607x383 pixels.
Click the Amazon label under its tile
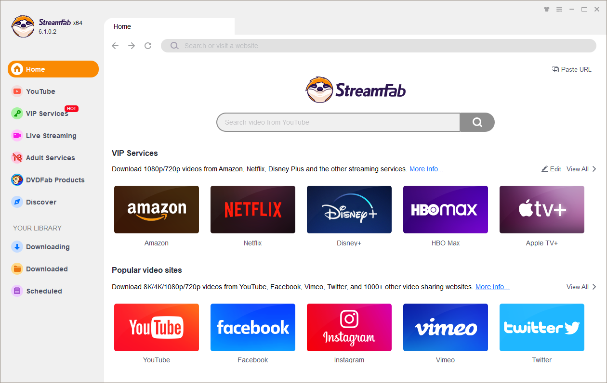click(157, 243)
